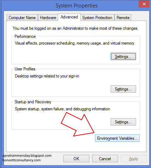Screen dimensions: 151x168
Task: Switch to the Remote tab
Action: [123, 18]
